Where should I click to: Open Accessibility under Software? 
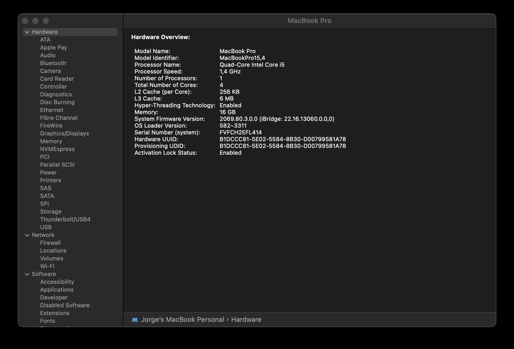coord(57,282)
